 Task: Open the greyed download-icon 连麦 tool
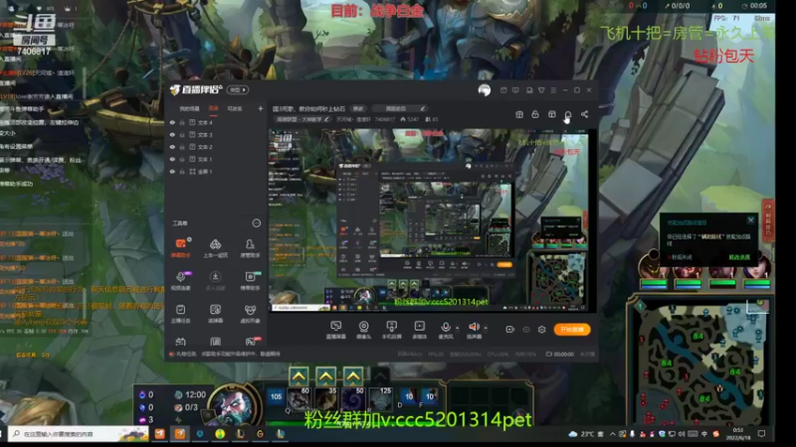(215, 280)
